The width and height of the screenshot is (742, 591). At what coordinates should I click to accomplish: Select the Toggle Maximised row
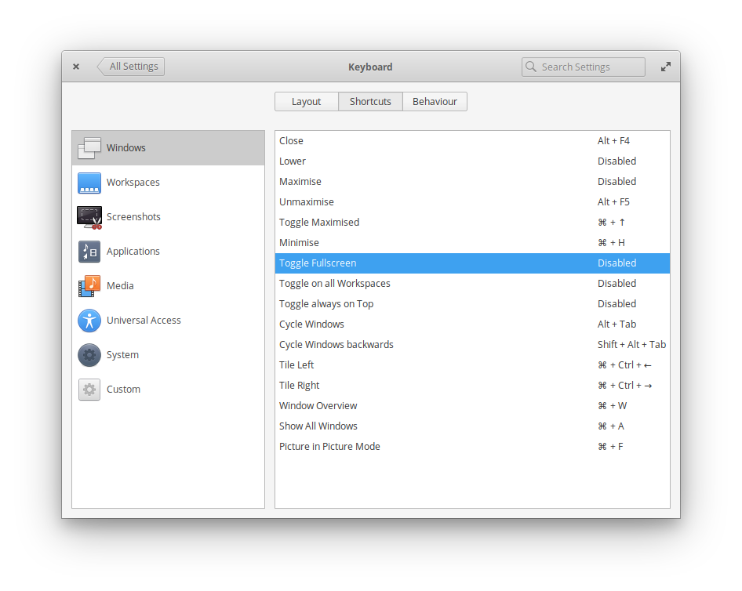(x=472, y=223)
